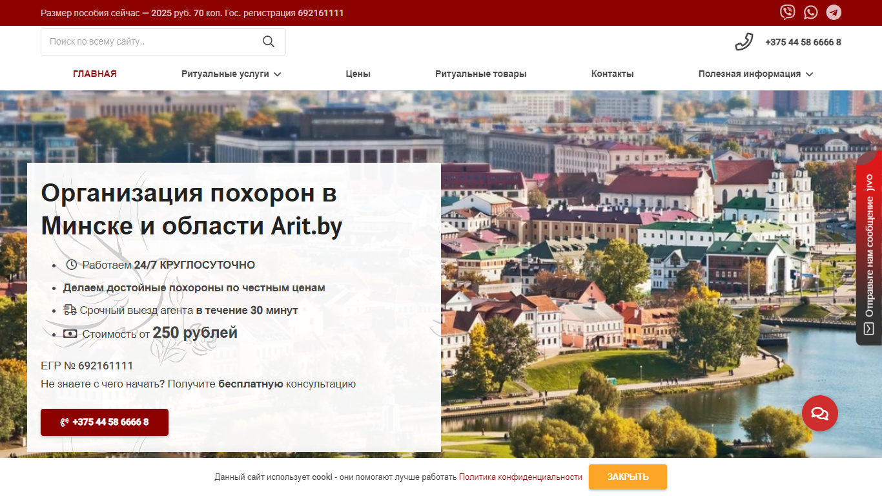Click the search magnifier icon
The height and width of the screenshot is (496, 882).
click(x=269, y=42)
